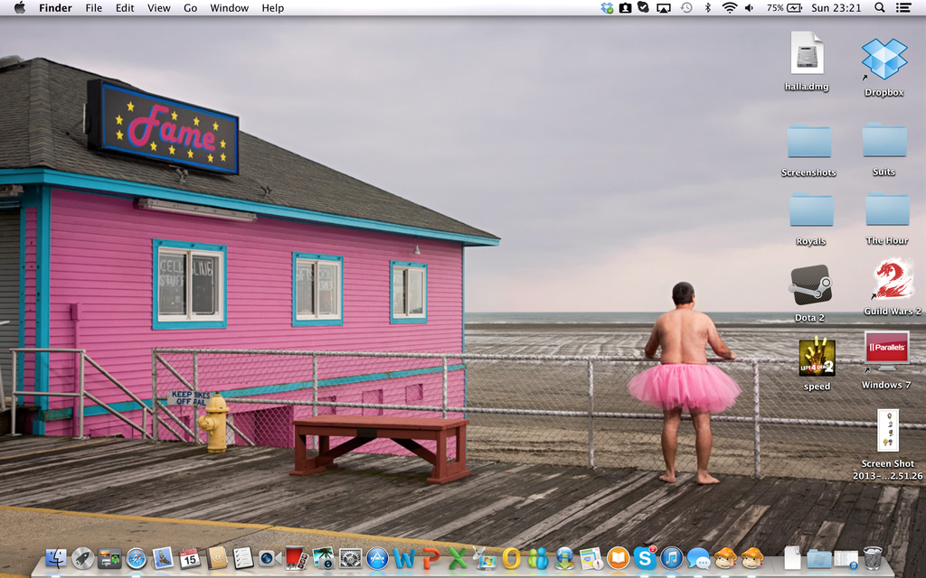Select the halla.dmg file on desktop
The height and width of the screenshot is (578, 926).
click(807, 54)
